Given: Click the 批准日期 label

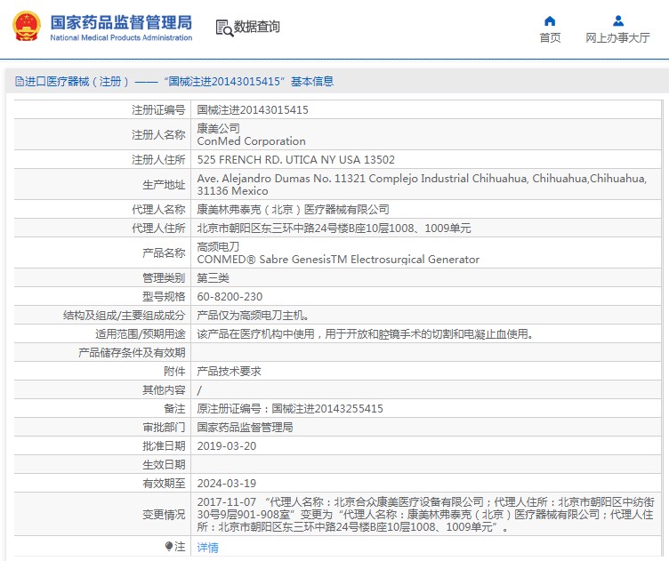Looking at the screenshot, I should (164, 446).
